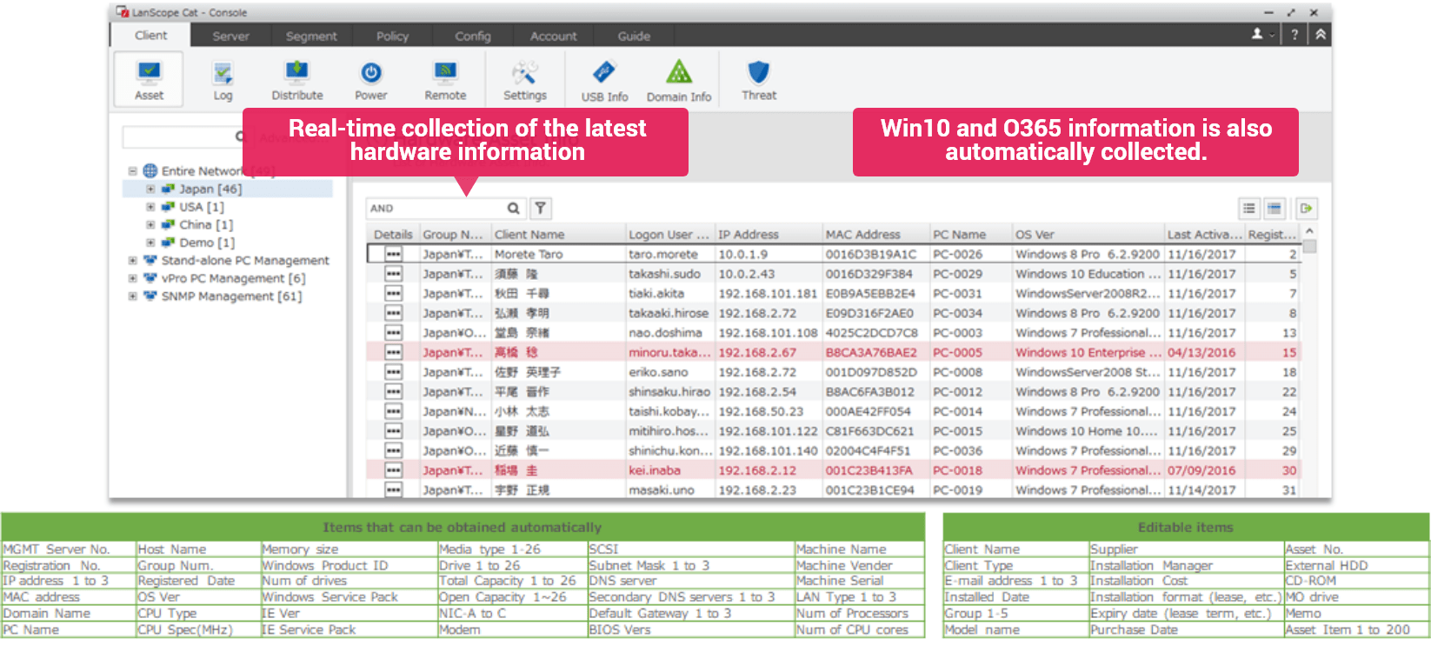Click the Distribute toolbar icon
The height and width of the screenshot is (645, 1431).
(296, 79)
